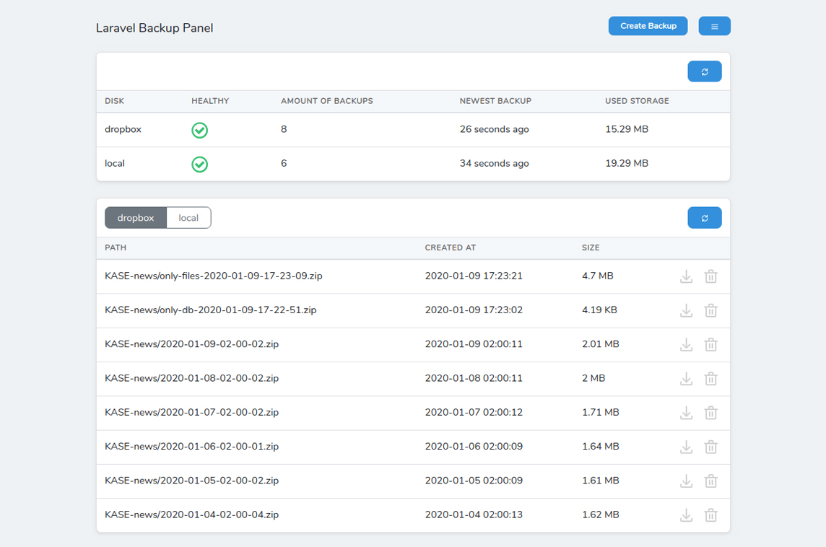Click the CREATED AT column header
826x547 pixels.
click(451, 248)
